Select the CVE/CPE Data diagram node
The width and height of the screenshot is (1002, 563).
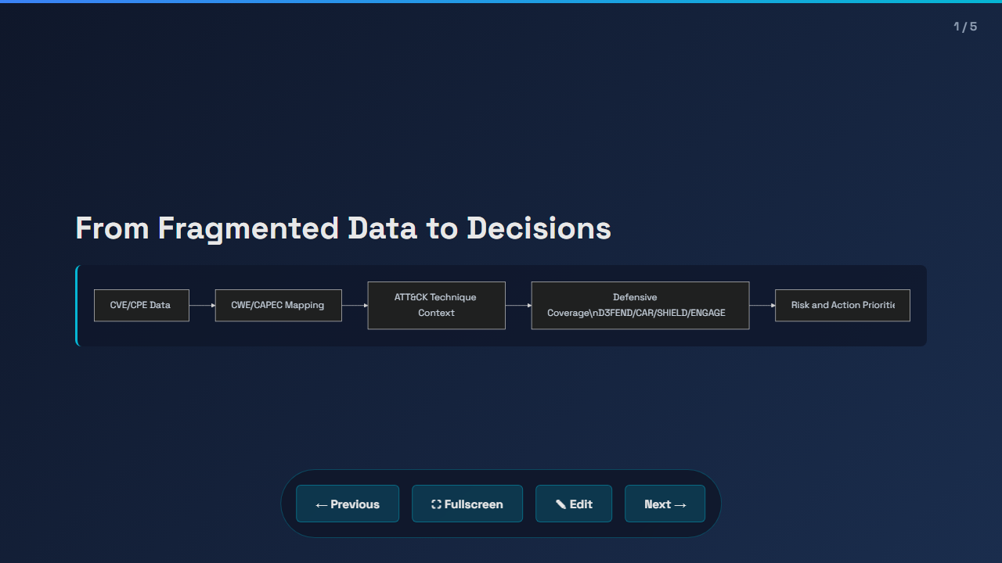coord(142,305)
